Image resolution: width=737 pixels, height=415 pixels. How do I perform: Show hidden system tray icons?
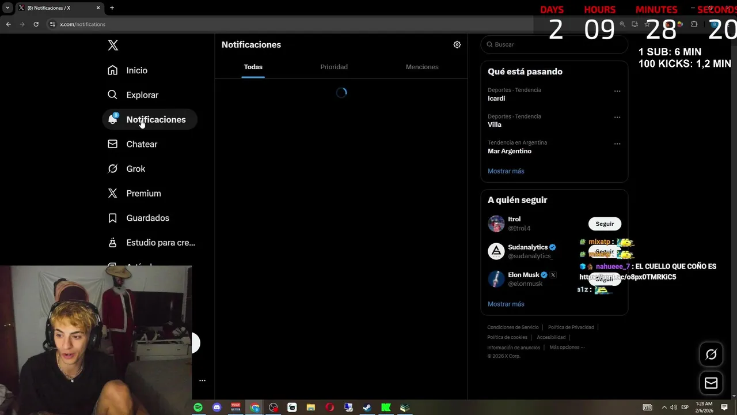664,408
